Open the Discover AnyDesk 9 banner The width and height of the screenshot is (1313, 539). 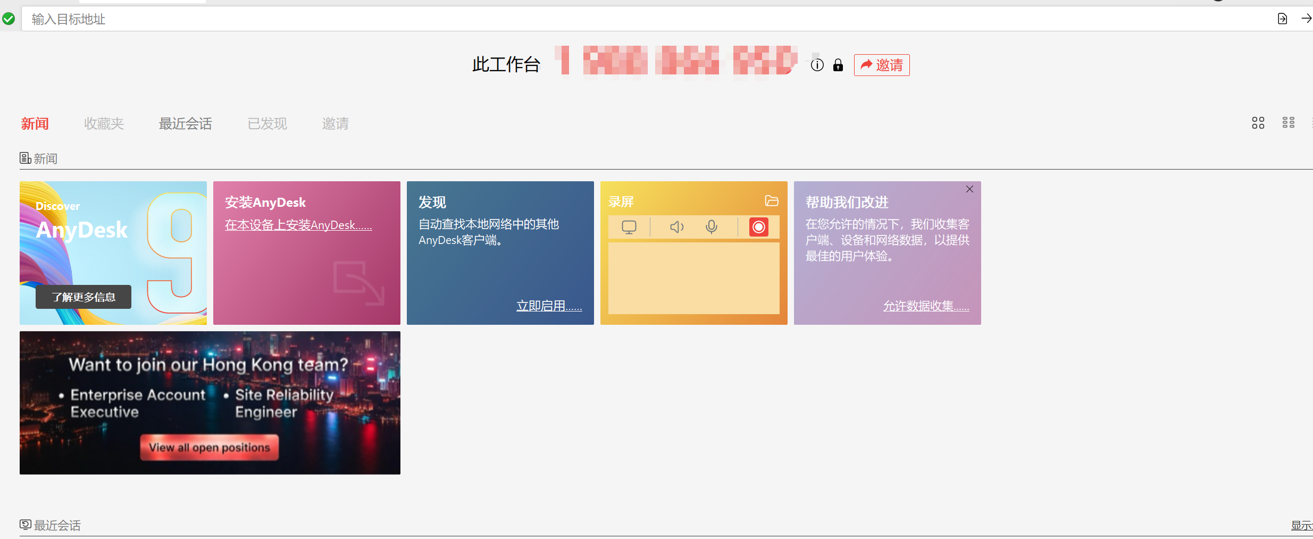[x=113, y=253]
